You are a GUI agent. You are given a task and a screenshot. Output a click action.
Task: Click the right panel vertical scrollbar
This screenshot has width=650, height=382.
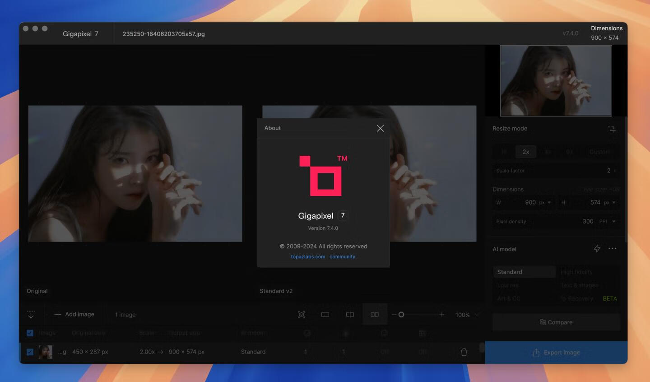pos(626,181)
